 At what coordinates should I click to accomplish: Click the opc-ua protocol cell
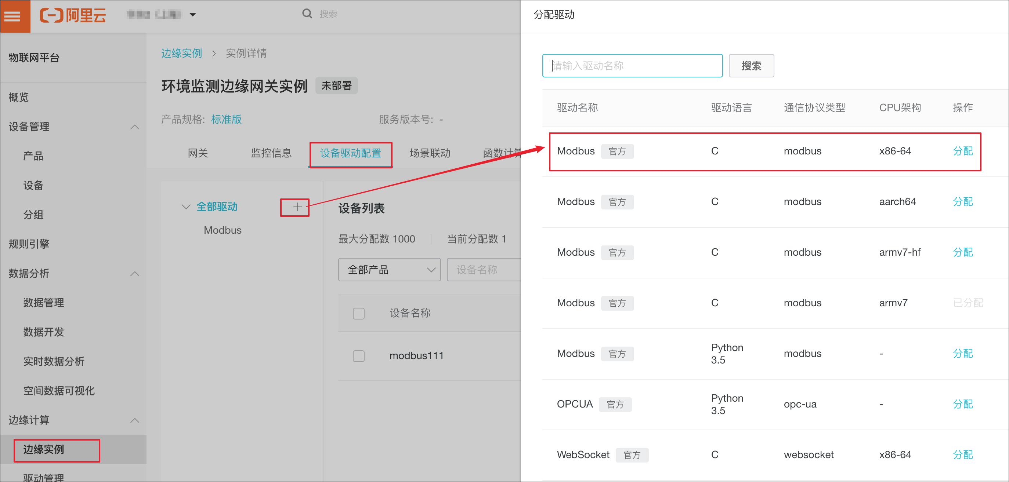(800, 404)
